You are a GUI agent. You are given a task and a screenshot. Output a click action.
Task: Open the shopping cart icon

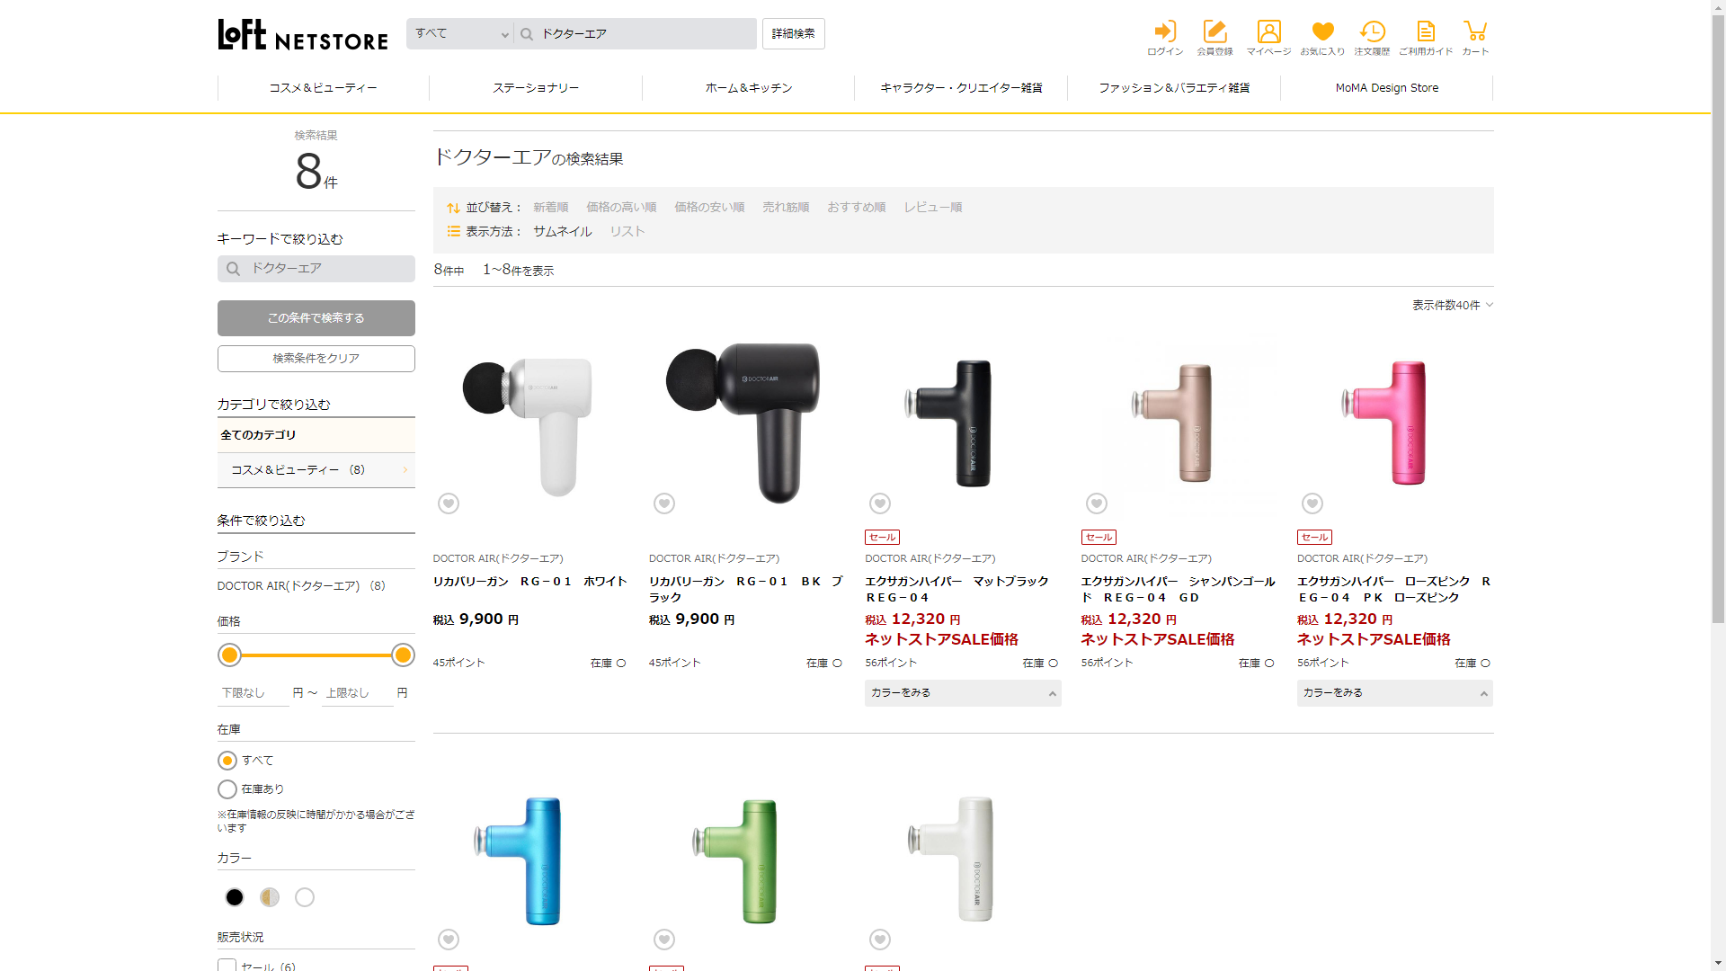pos(1475,38)
